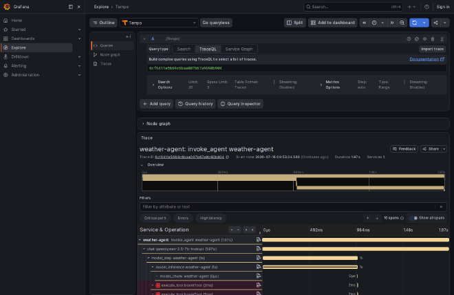Expand the Dashboards section chevron
This screenshot has width=454, height=295.
pyautogui.click(x=79, y=39)
